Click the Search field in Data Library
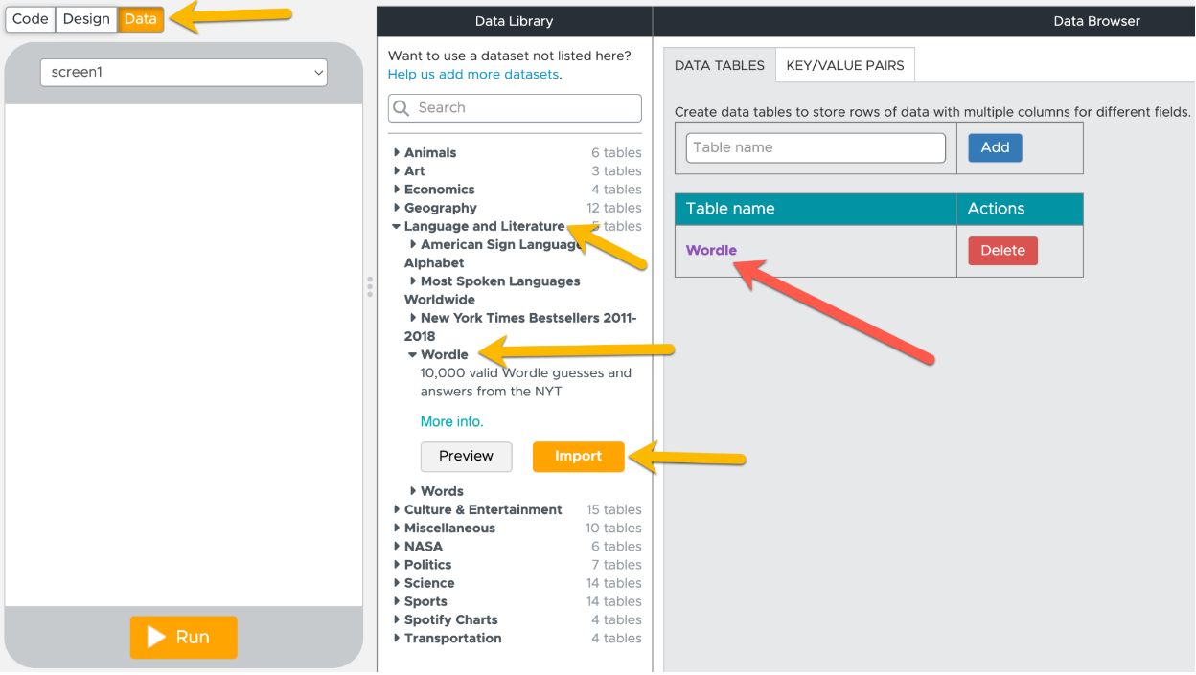 pos(515,108)
